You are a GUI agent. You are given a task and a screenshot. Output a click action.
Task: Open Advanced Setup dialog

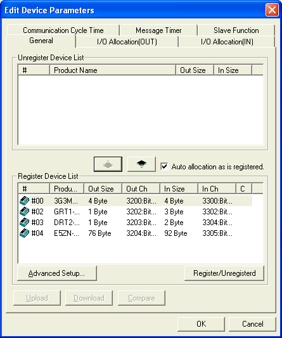[x=57, y=273]
